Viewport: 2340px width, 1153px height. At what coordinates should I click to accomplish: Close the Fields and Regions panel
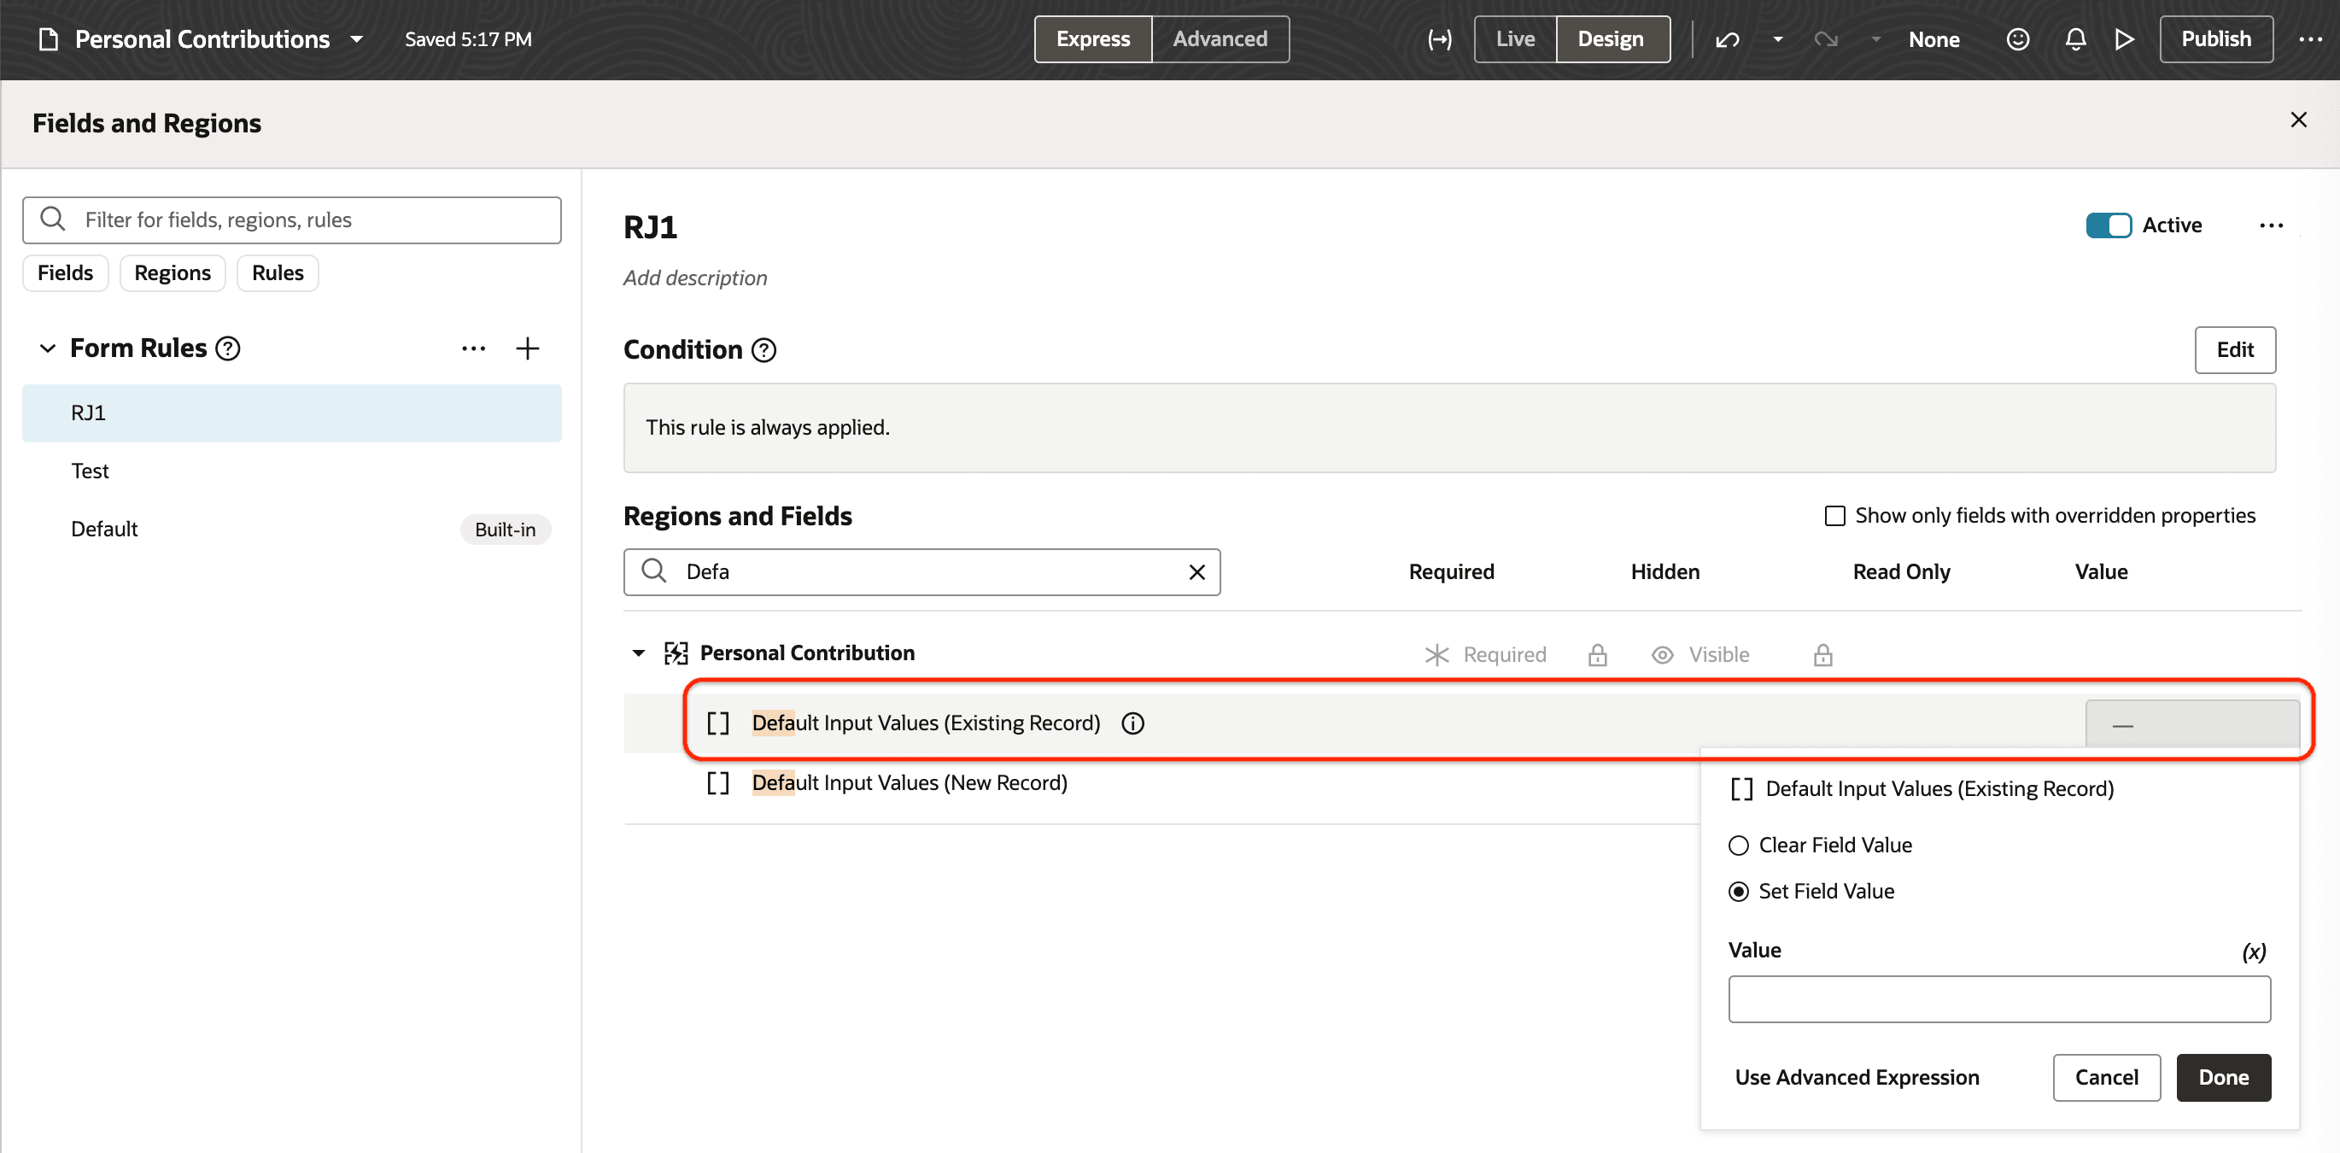pyautogui.click(x=2298, y=120)
